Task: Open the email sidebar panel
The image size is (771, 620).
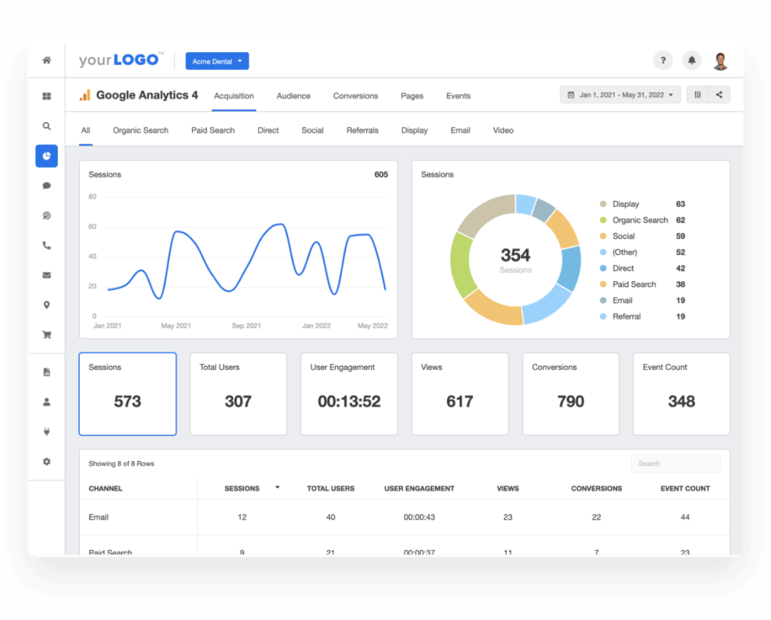Action: coord(47,275)
